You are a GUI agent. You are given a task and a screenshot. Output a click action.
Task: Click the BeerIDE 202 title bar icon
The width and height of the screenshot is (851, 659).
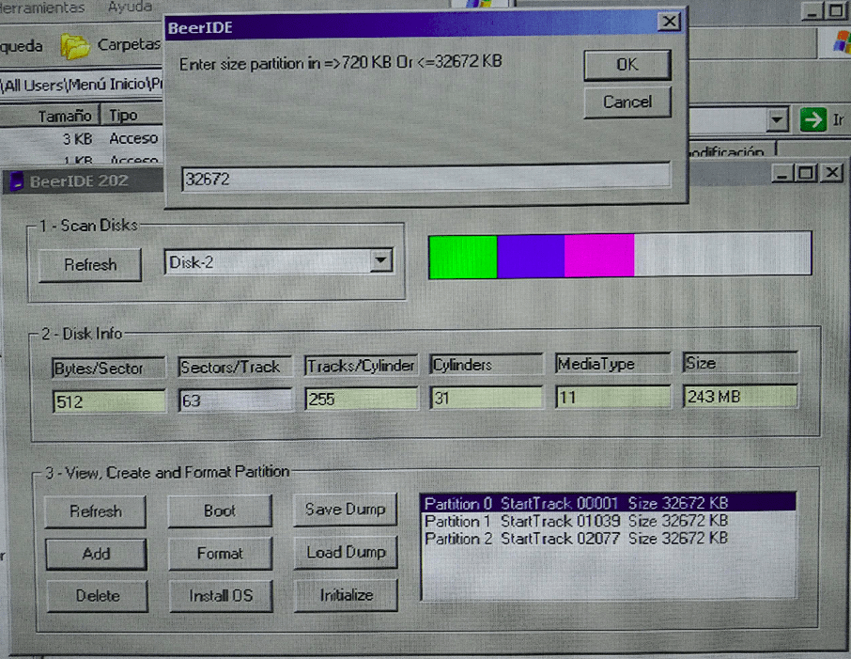point(16,181)
